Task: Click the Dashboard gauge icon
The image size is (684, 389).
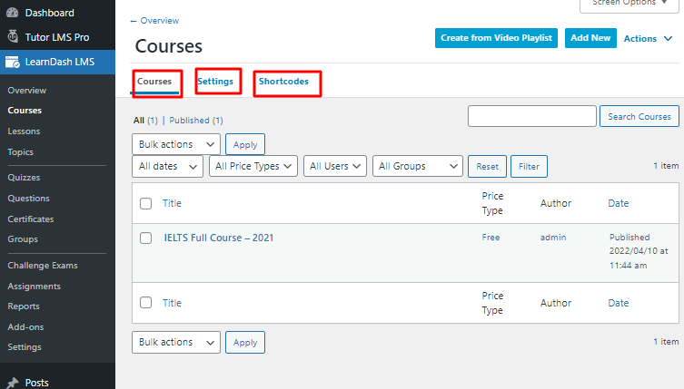Action: pyautogui.click(x=13, y=13)
